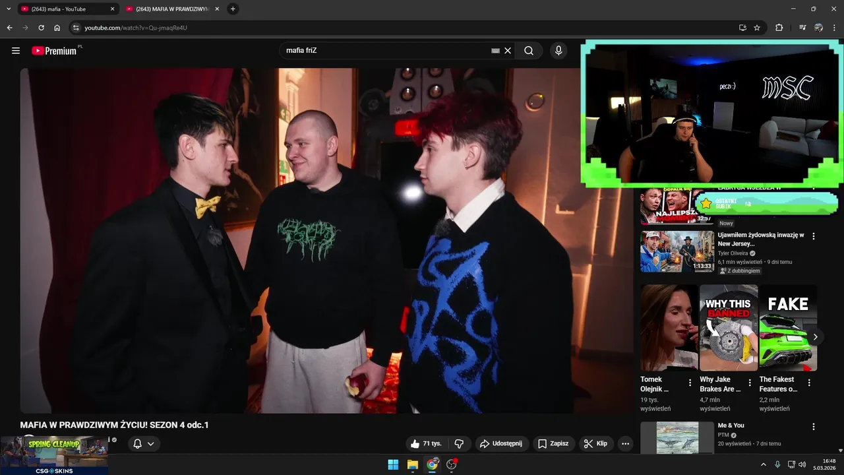View site information icon in address bar
Viewport: 844px width, 475px height.
tap(76, 28)
